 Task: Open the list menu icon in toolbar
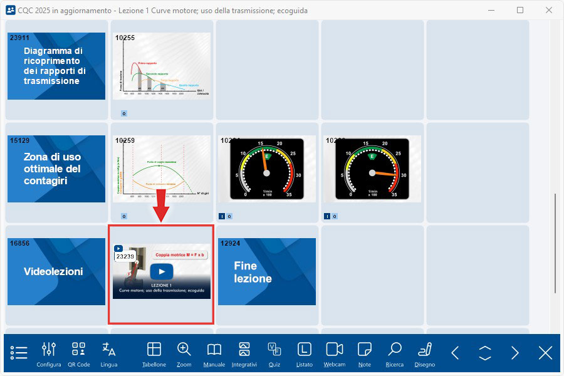click(19, 353)
